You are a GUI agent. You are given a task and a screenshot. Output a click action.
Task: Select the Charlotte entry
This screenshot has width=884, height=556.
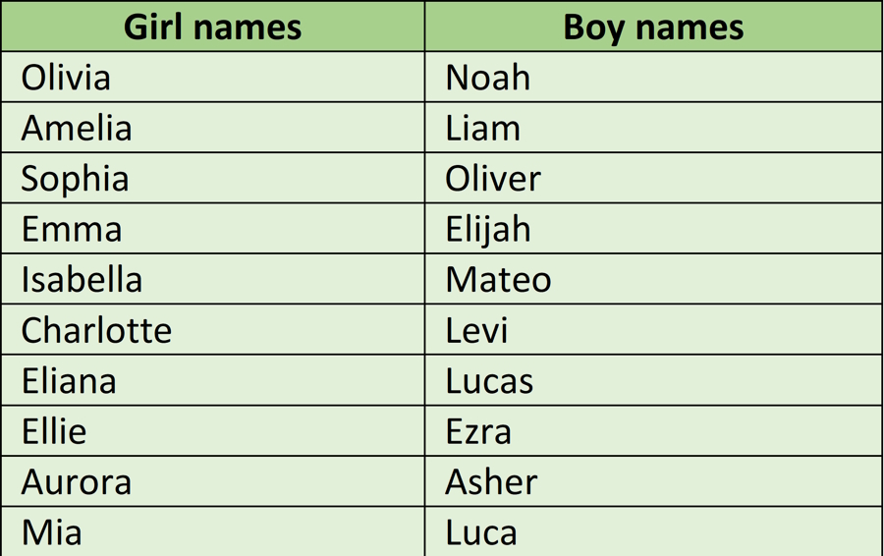pyautogui.click(x=96, y=330)
